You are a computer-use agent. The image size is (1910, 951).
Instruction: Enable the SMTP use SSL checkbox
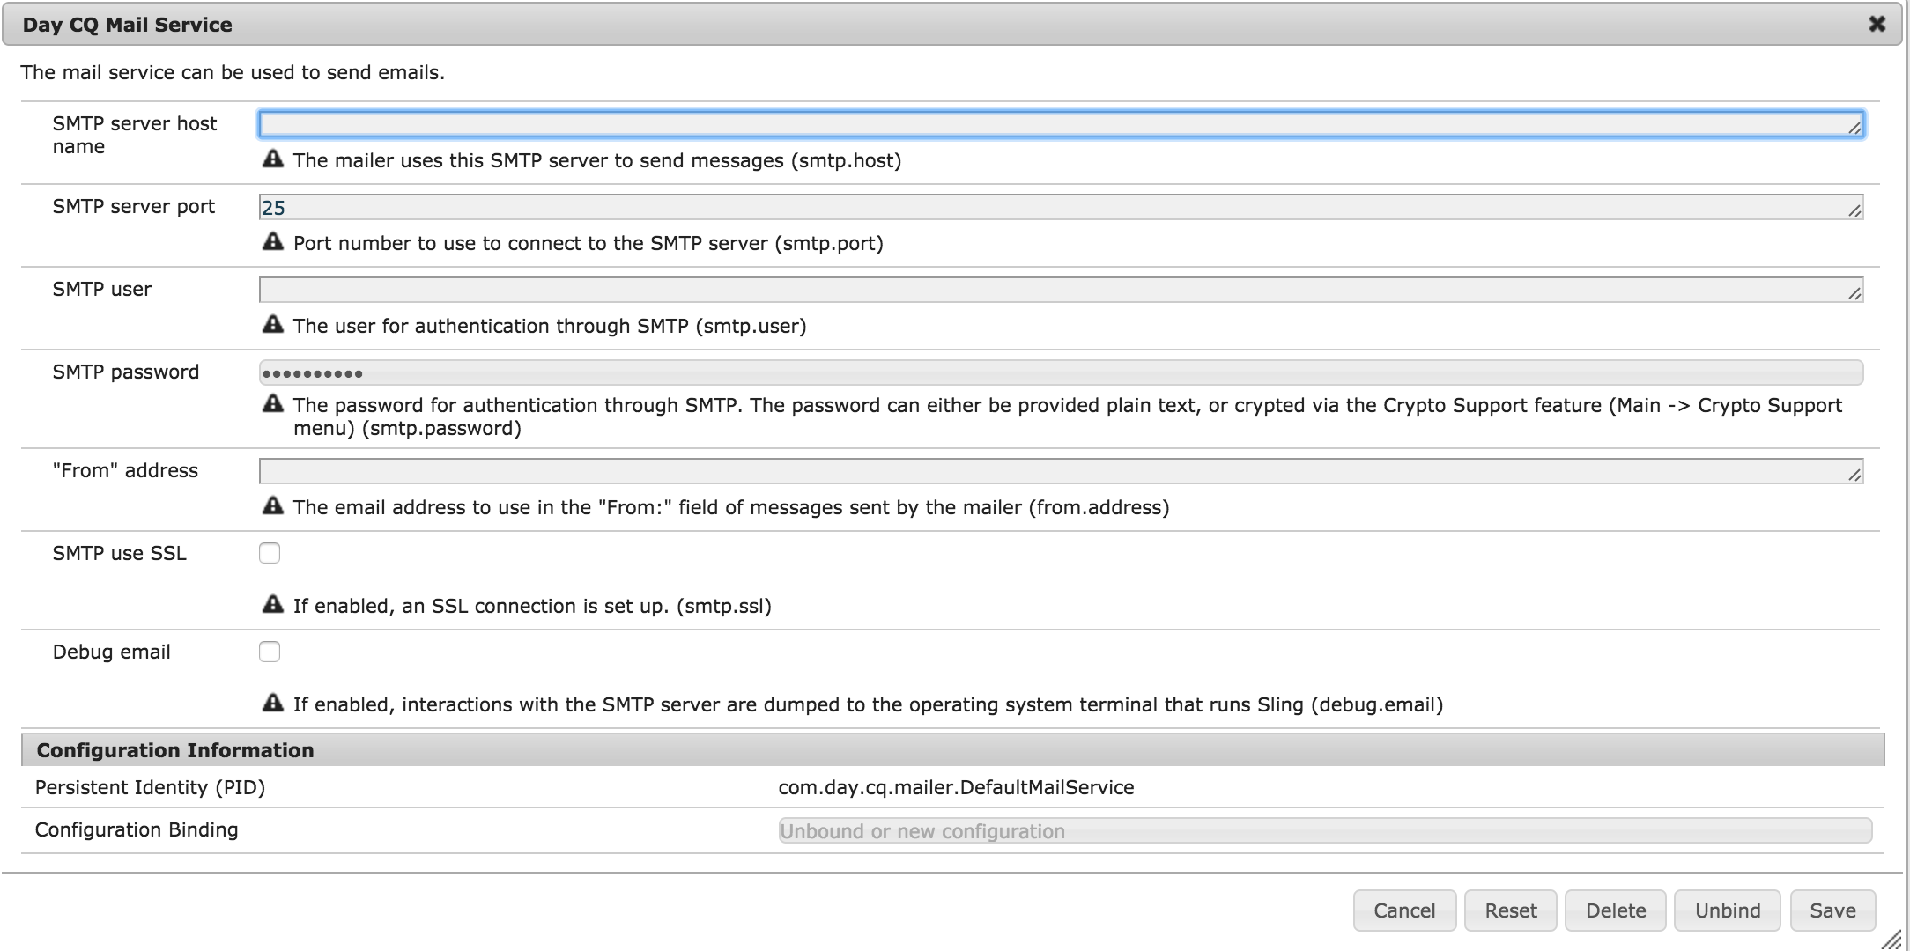[x=270, y=553]
